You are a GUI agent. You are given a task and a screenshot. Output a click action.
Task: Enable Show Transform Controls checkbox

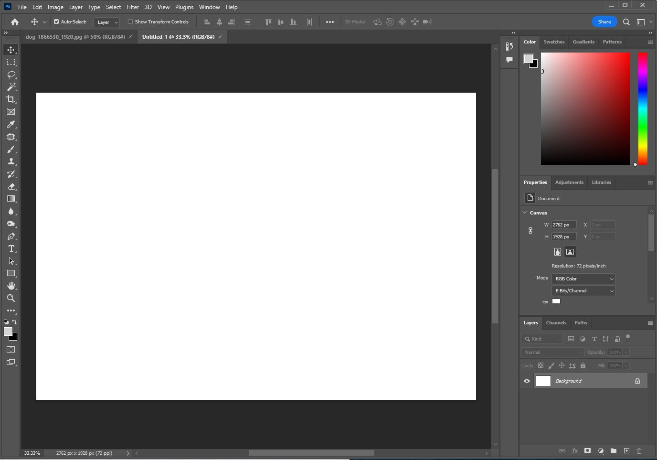coord(130,22)
